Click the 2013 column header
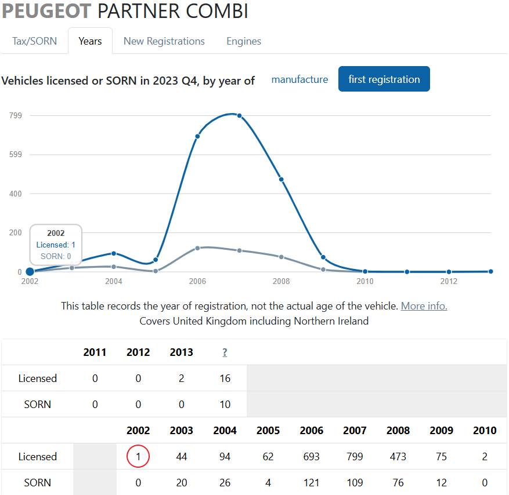Screen dimensions: 509x495 click(182, 352)
